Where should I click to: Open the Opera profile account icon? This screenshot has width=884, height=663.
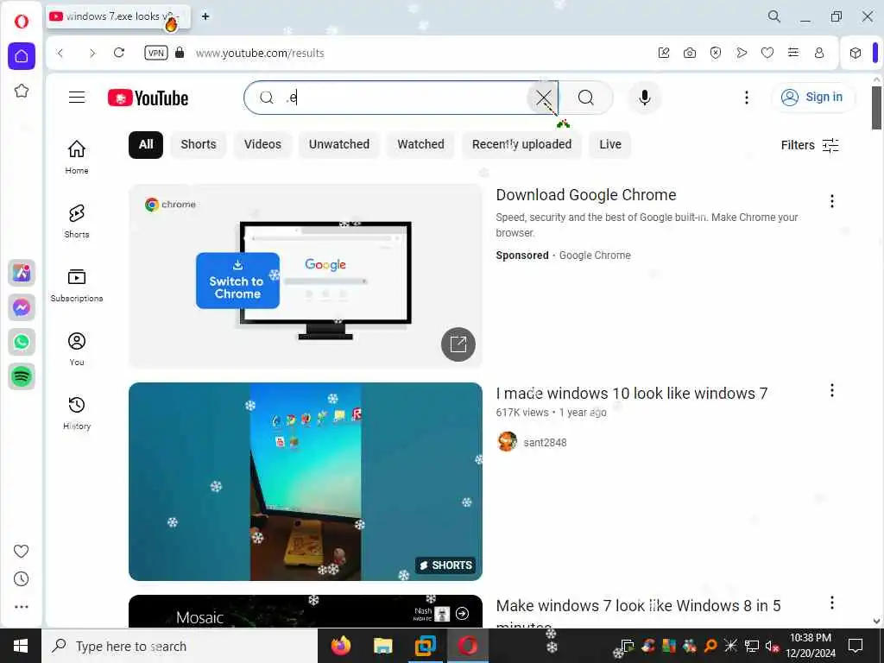point(819,53)
